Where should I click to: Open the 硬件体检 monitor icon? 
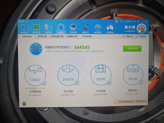pyautogui.click(x=24, y=27)
